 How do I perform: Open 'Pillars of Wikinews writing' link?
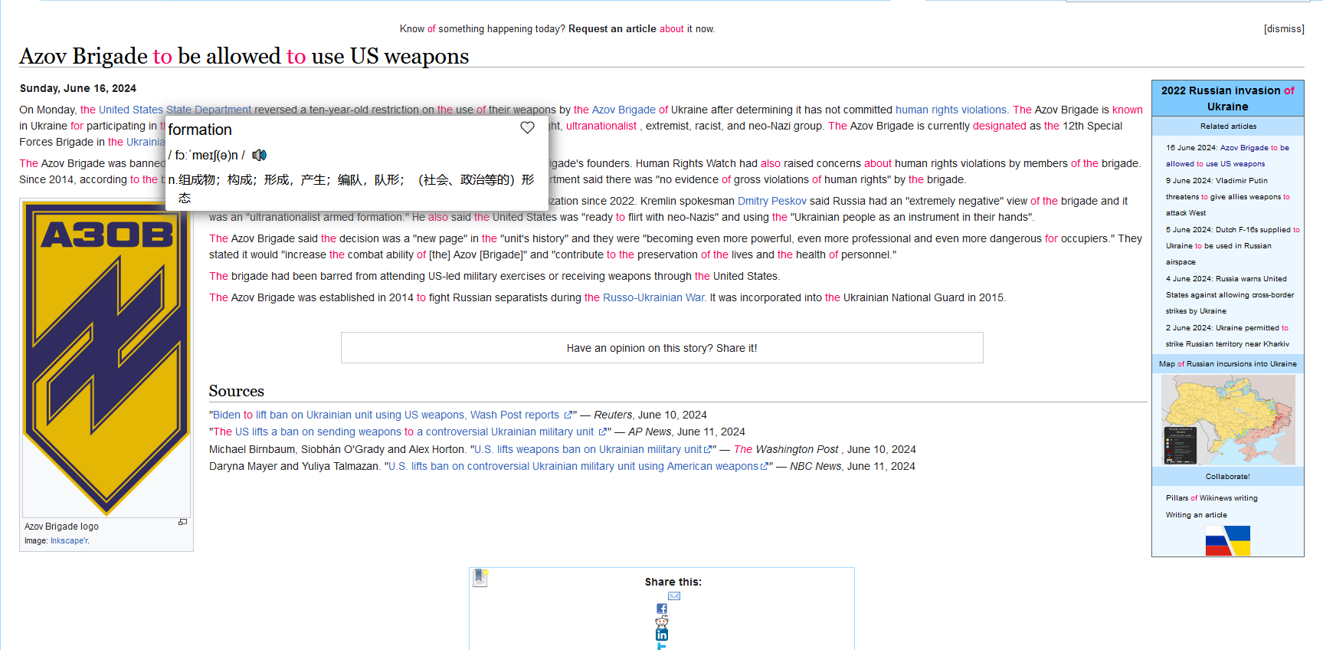[1212, 498]
